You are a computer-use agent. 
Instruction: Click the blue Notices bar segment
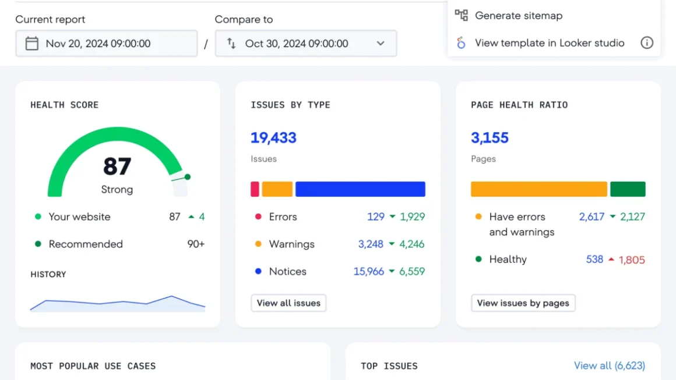[360, 189]
